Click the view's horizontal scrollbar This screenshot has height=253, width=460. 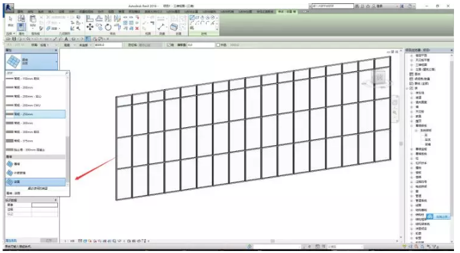click(272, 241)
